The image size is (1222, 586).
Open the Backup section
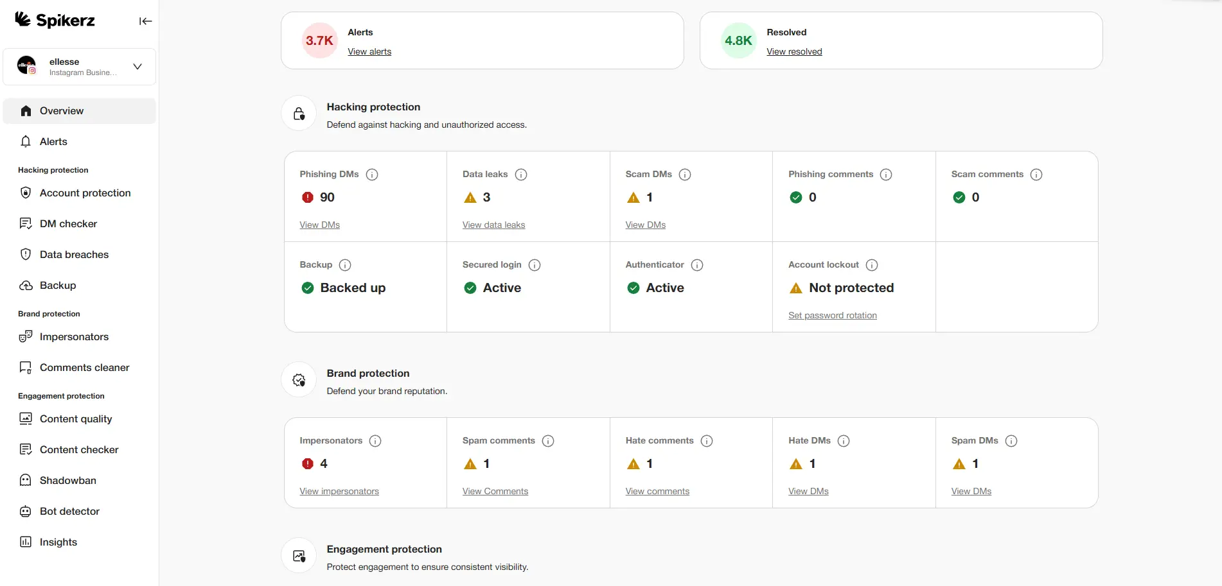[57, 285]
